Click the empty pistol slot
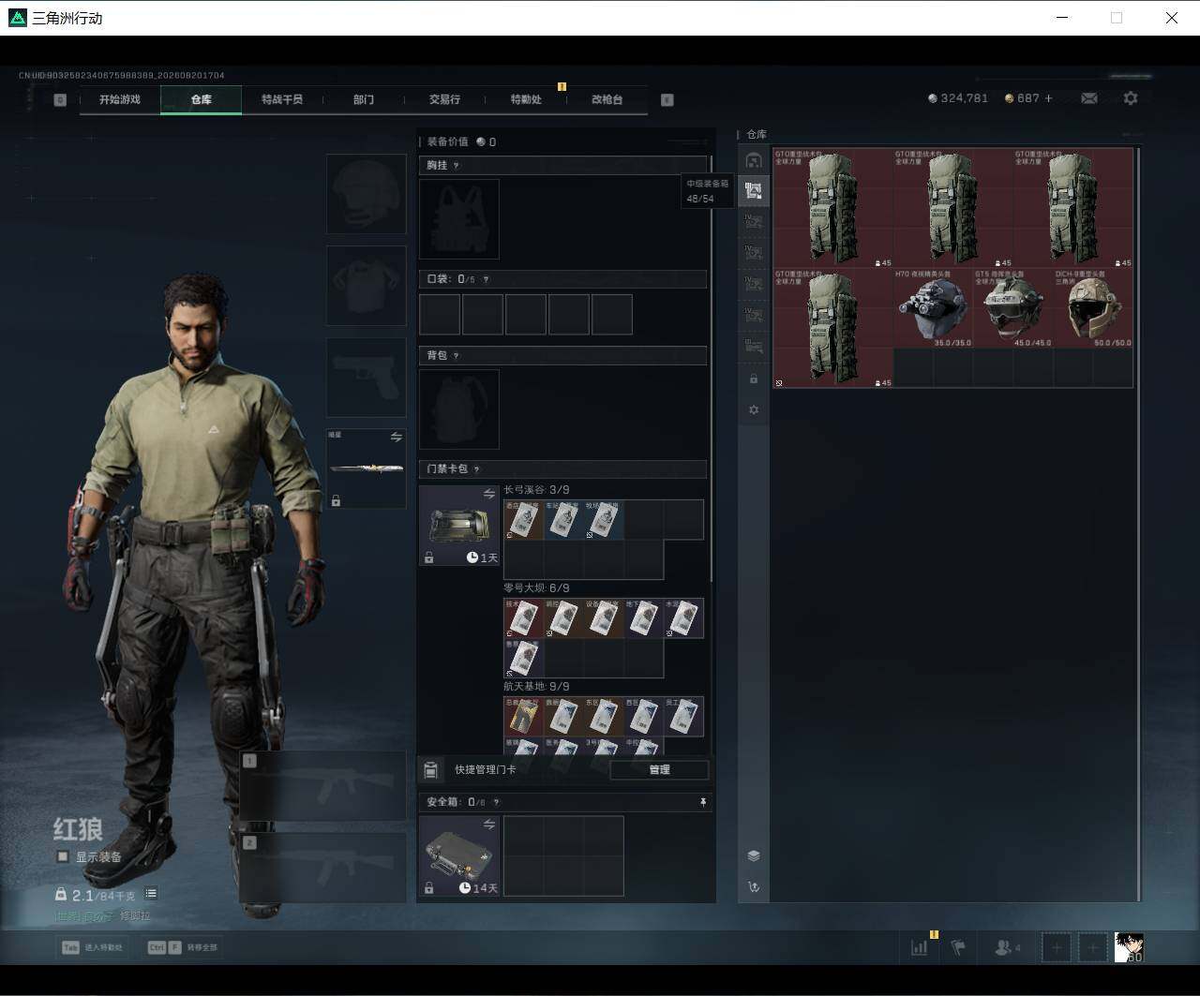Image resolution: width=1200 pixels, height=996 pixels. [366, 378]
